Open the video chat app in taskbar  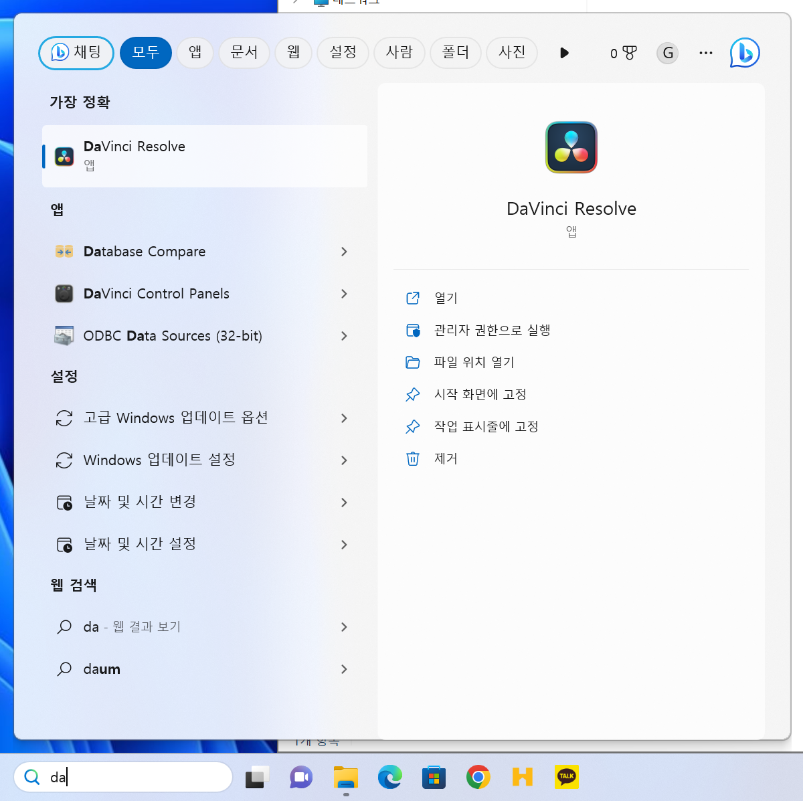click(301, 777)
